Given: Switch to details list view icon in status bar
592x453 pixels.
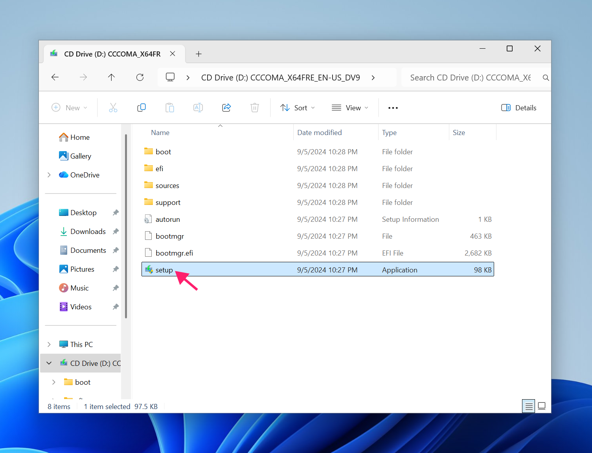Looking at the screenshot, I should pyautogui.click(x=529, y=406).
